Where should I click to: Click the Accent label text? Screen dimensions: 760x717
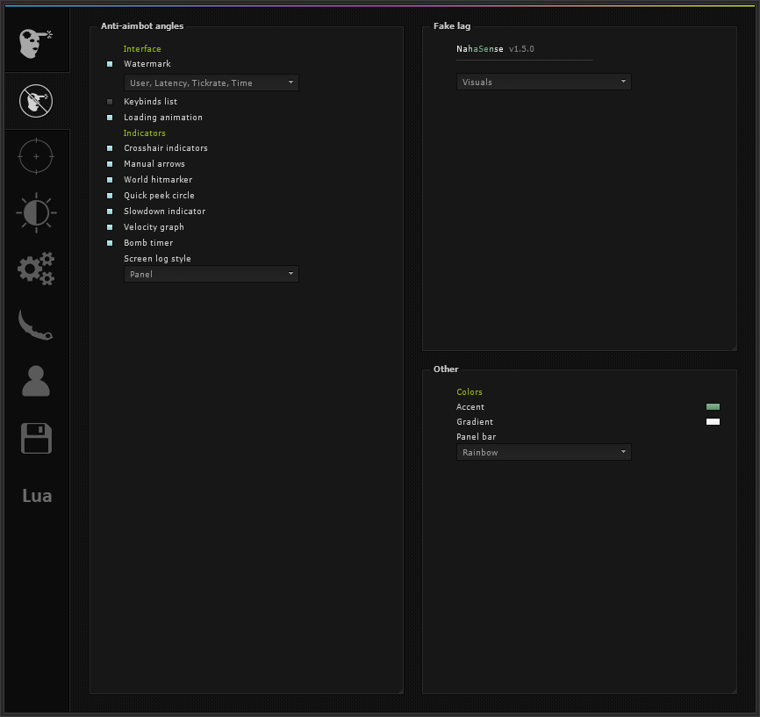click(x=470, y=407)
